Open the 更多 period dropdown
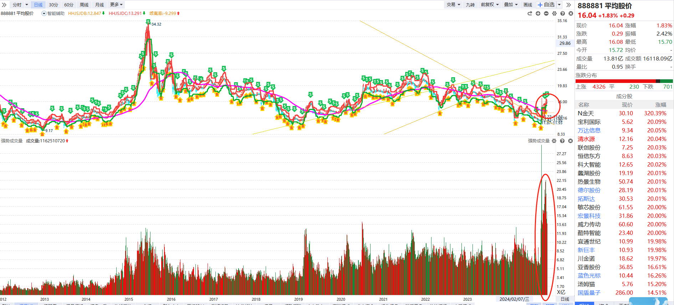674x305 pixels. pyautogui.click(x=116, y=5)
